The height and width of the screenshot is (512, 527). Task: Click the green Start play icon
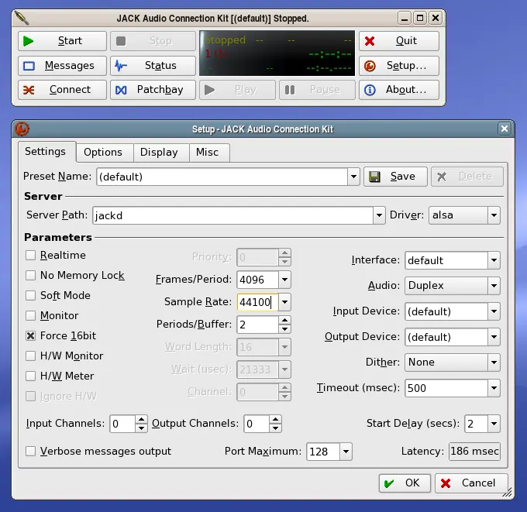tap(29, 41)
